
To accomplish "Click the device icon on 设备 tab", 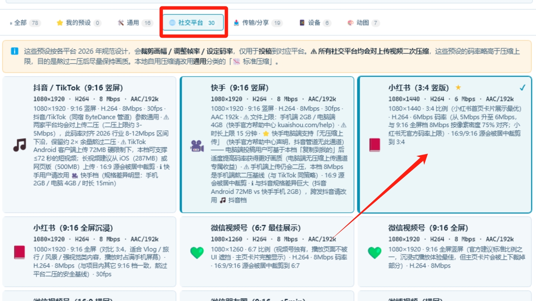I will tap(302, 23).
